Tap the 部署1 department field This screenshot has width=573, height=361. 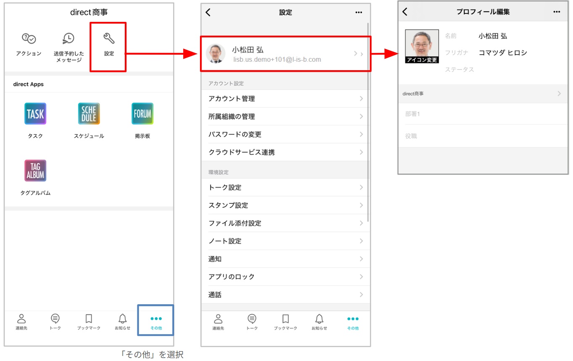(x=483, y=114)
